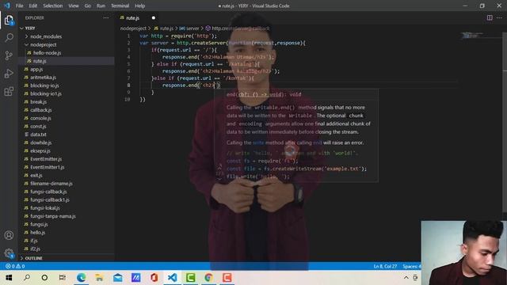The height and width of the screenshot is (285, 507).
Task: Click the Spaces indentation status item
Action: click(x=411, y=266)
